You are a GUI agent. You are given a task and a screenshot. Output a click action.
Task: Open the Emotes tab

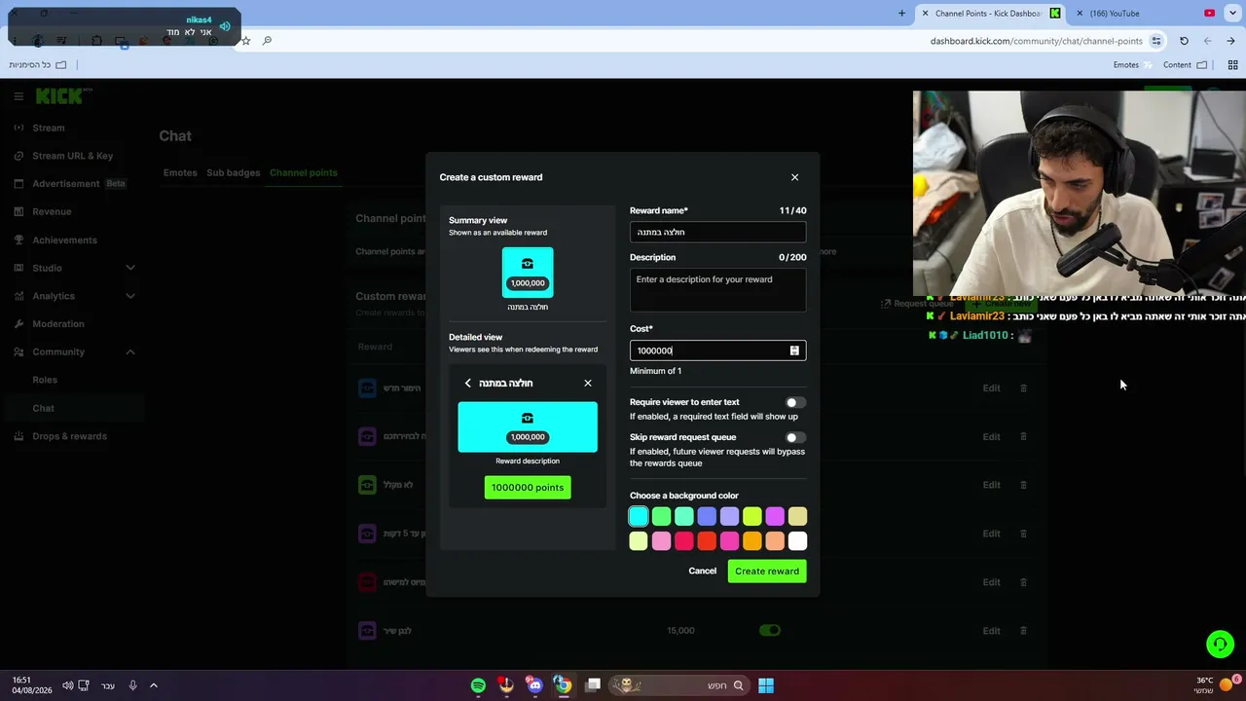point(180,173)
